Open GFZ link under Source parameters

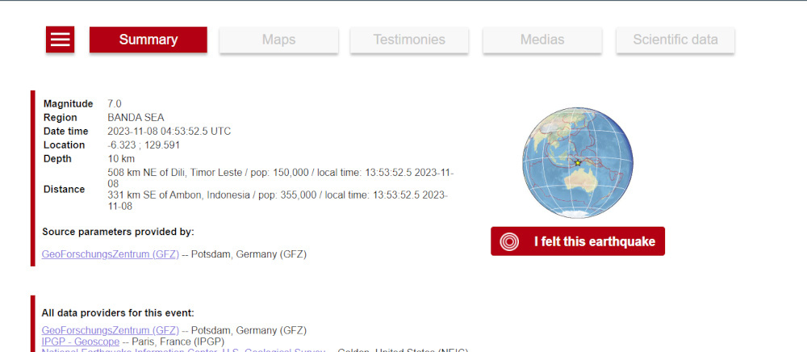point(111,254)
